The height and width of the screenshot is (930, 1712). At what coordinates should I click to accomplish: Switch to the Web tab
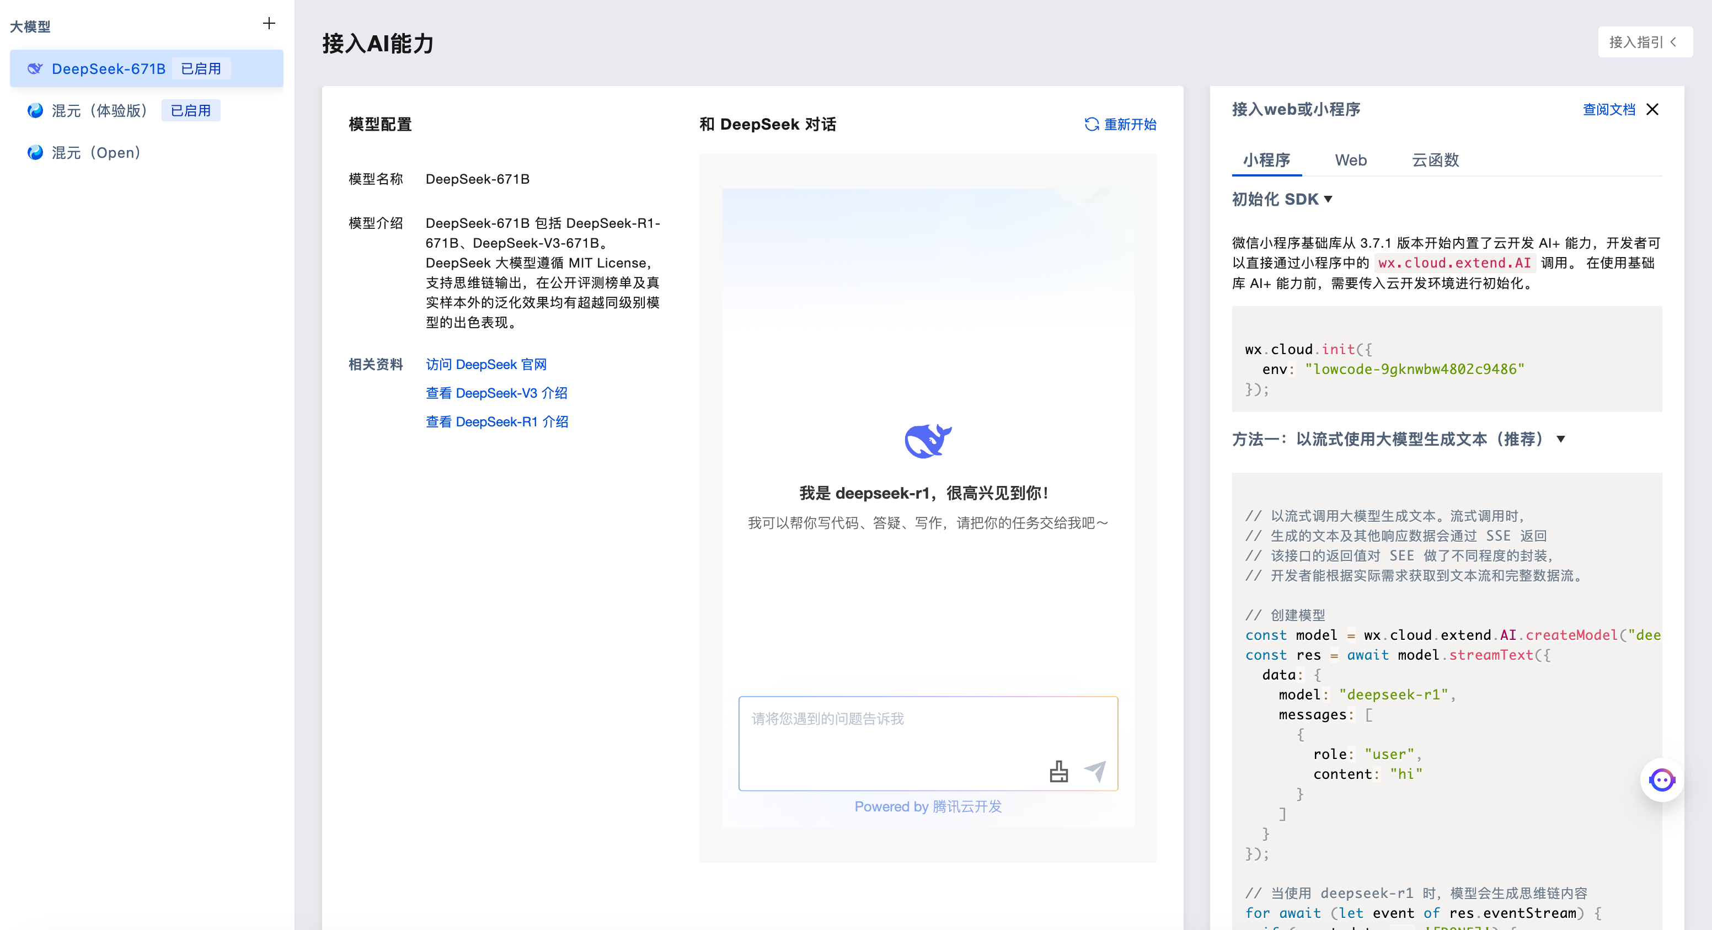(1350, 160)
